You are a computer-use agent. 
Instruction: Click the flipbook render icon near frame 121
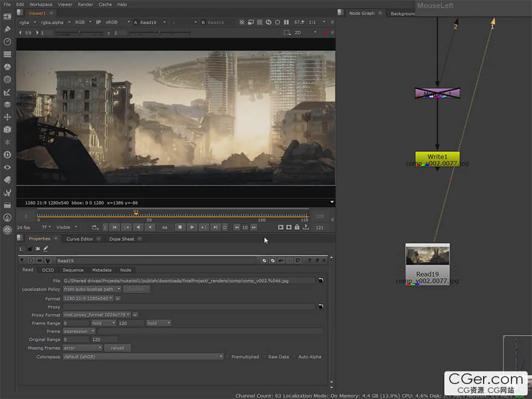pyautogui.click(x=281, y=227)
